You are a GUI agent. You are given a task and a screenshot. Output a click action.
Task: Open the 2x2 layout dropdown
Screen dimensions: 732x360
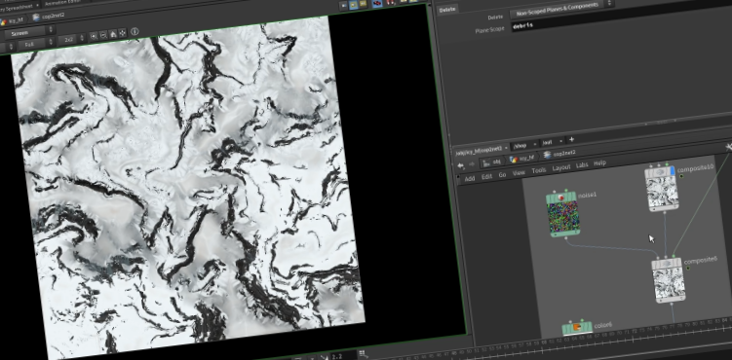tap(72, 40)
